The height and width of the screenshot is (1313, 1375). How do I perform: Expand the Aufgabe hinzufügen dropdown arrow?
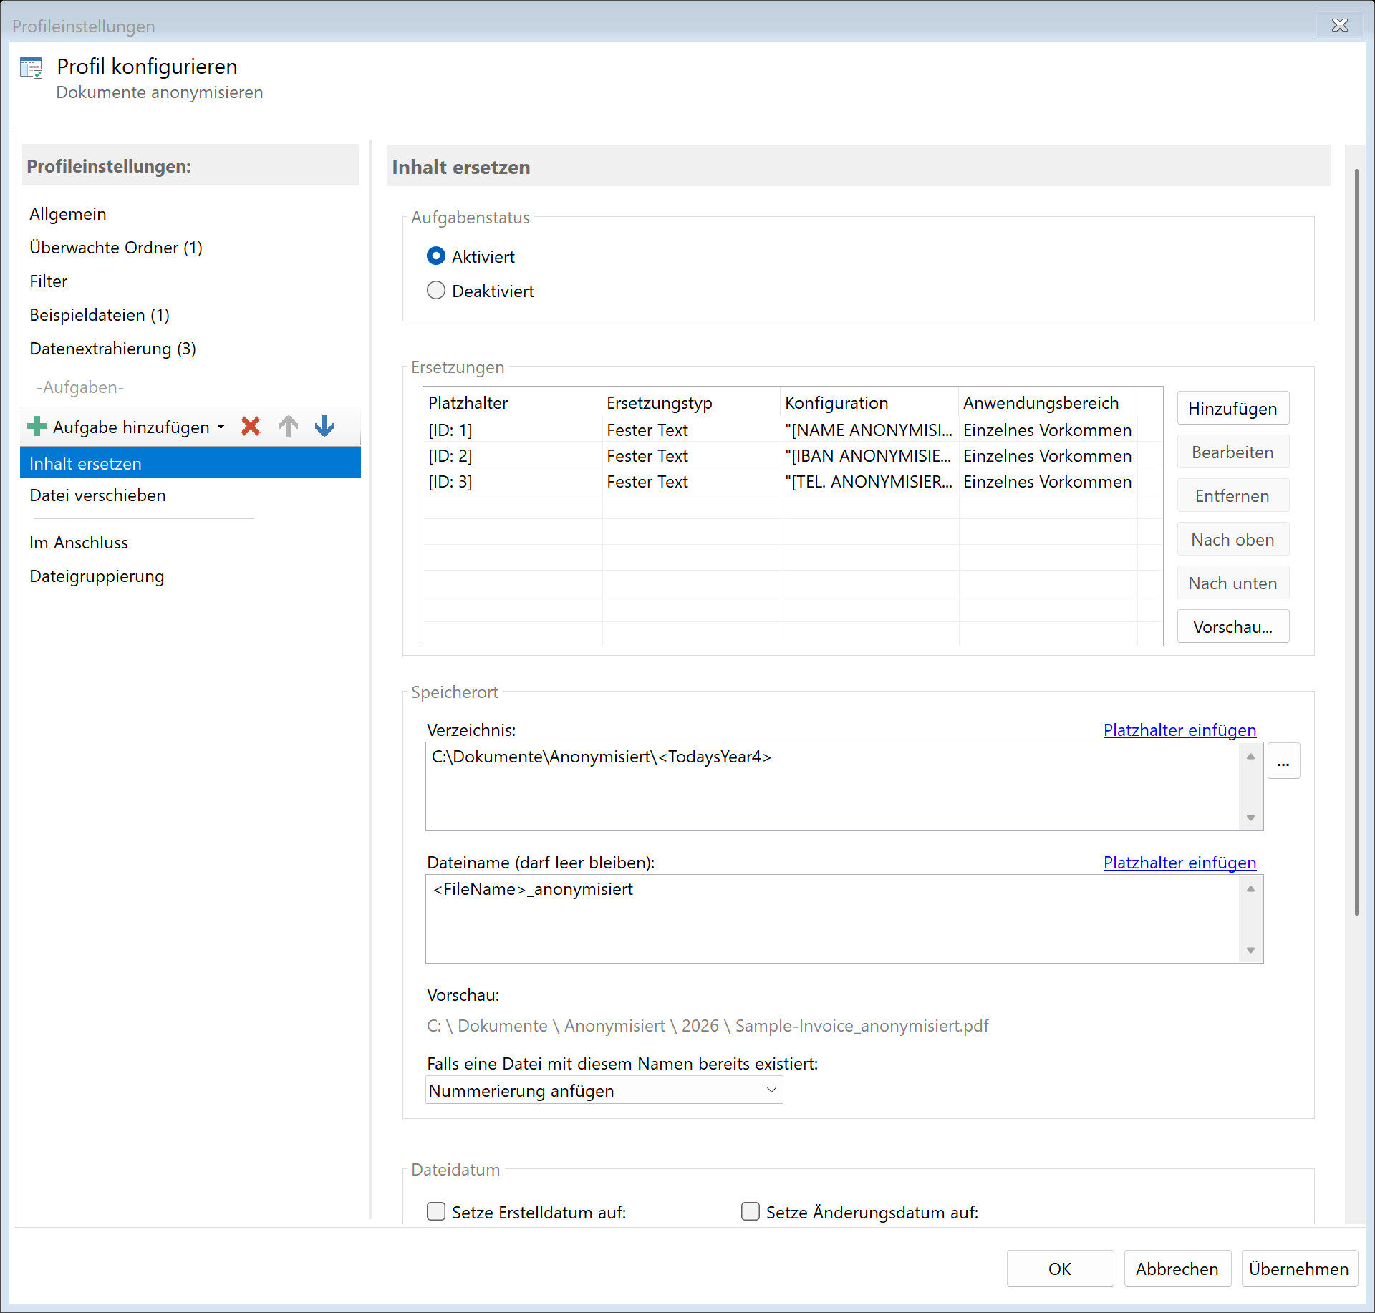tap(221, 427)
